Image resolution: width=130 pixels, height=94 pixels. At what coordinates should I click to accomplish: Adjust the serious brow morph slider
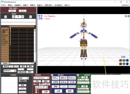pos(83,91)
